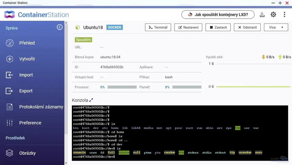The width and height of the screenshot is (292, 165).
Task: Click the Obrázky layers icon
Action: 10,153
